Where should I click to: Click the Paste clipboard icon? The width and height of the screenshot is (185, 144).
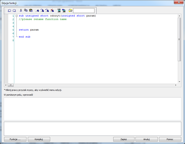coord(31,11)
